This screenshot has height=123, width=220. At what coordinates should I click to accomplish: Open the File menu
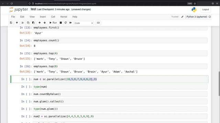[x=13, y=17]
